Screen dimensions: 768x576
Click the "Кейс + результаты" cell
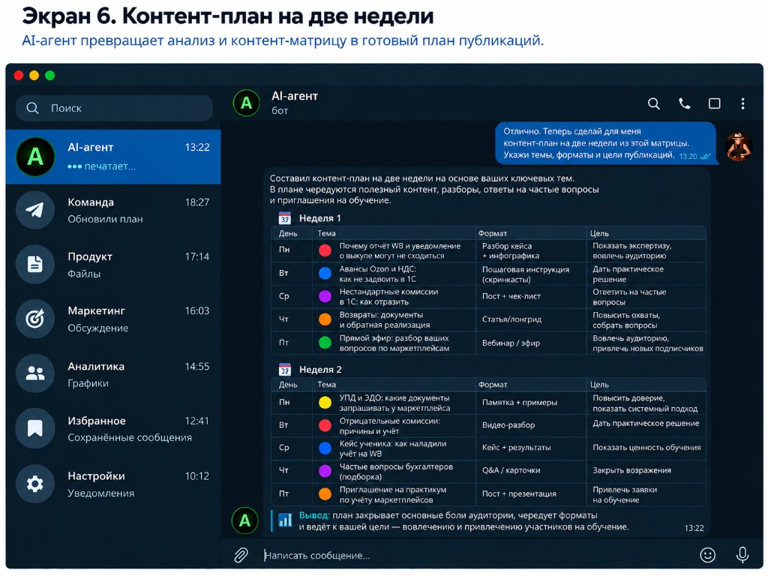(516, 447)
